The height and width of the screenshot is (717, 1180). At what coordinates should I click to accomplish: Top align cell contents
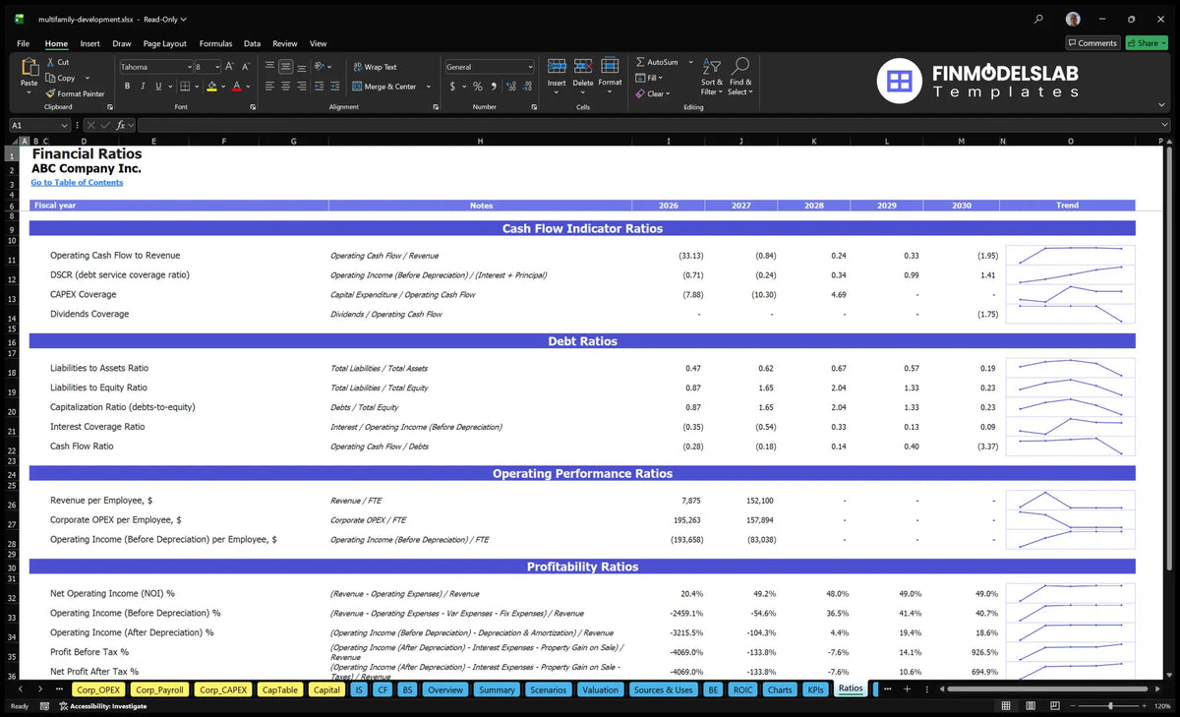[x=269, y=67]
